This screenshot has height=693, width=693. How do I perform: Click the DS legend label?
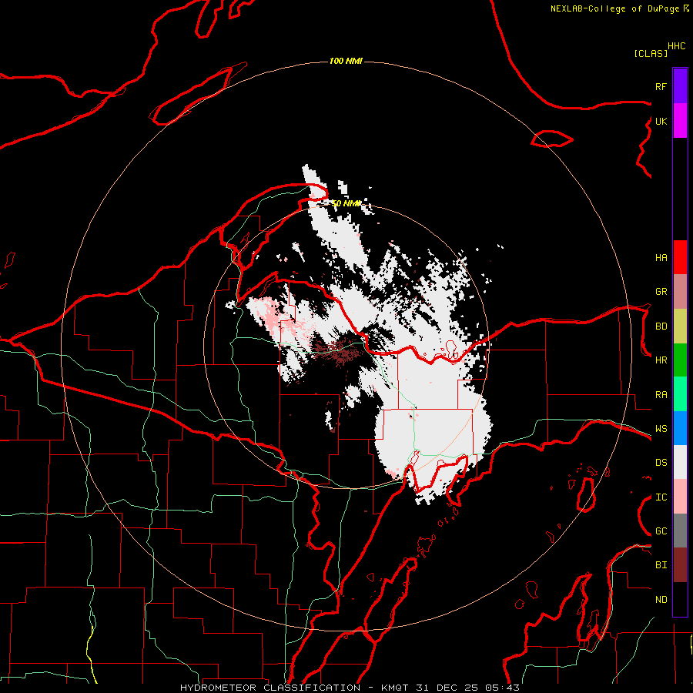[661, 463]
